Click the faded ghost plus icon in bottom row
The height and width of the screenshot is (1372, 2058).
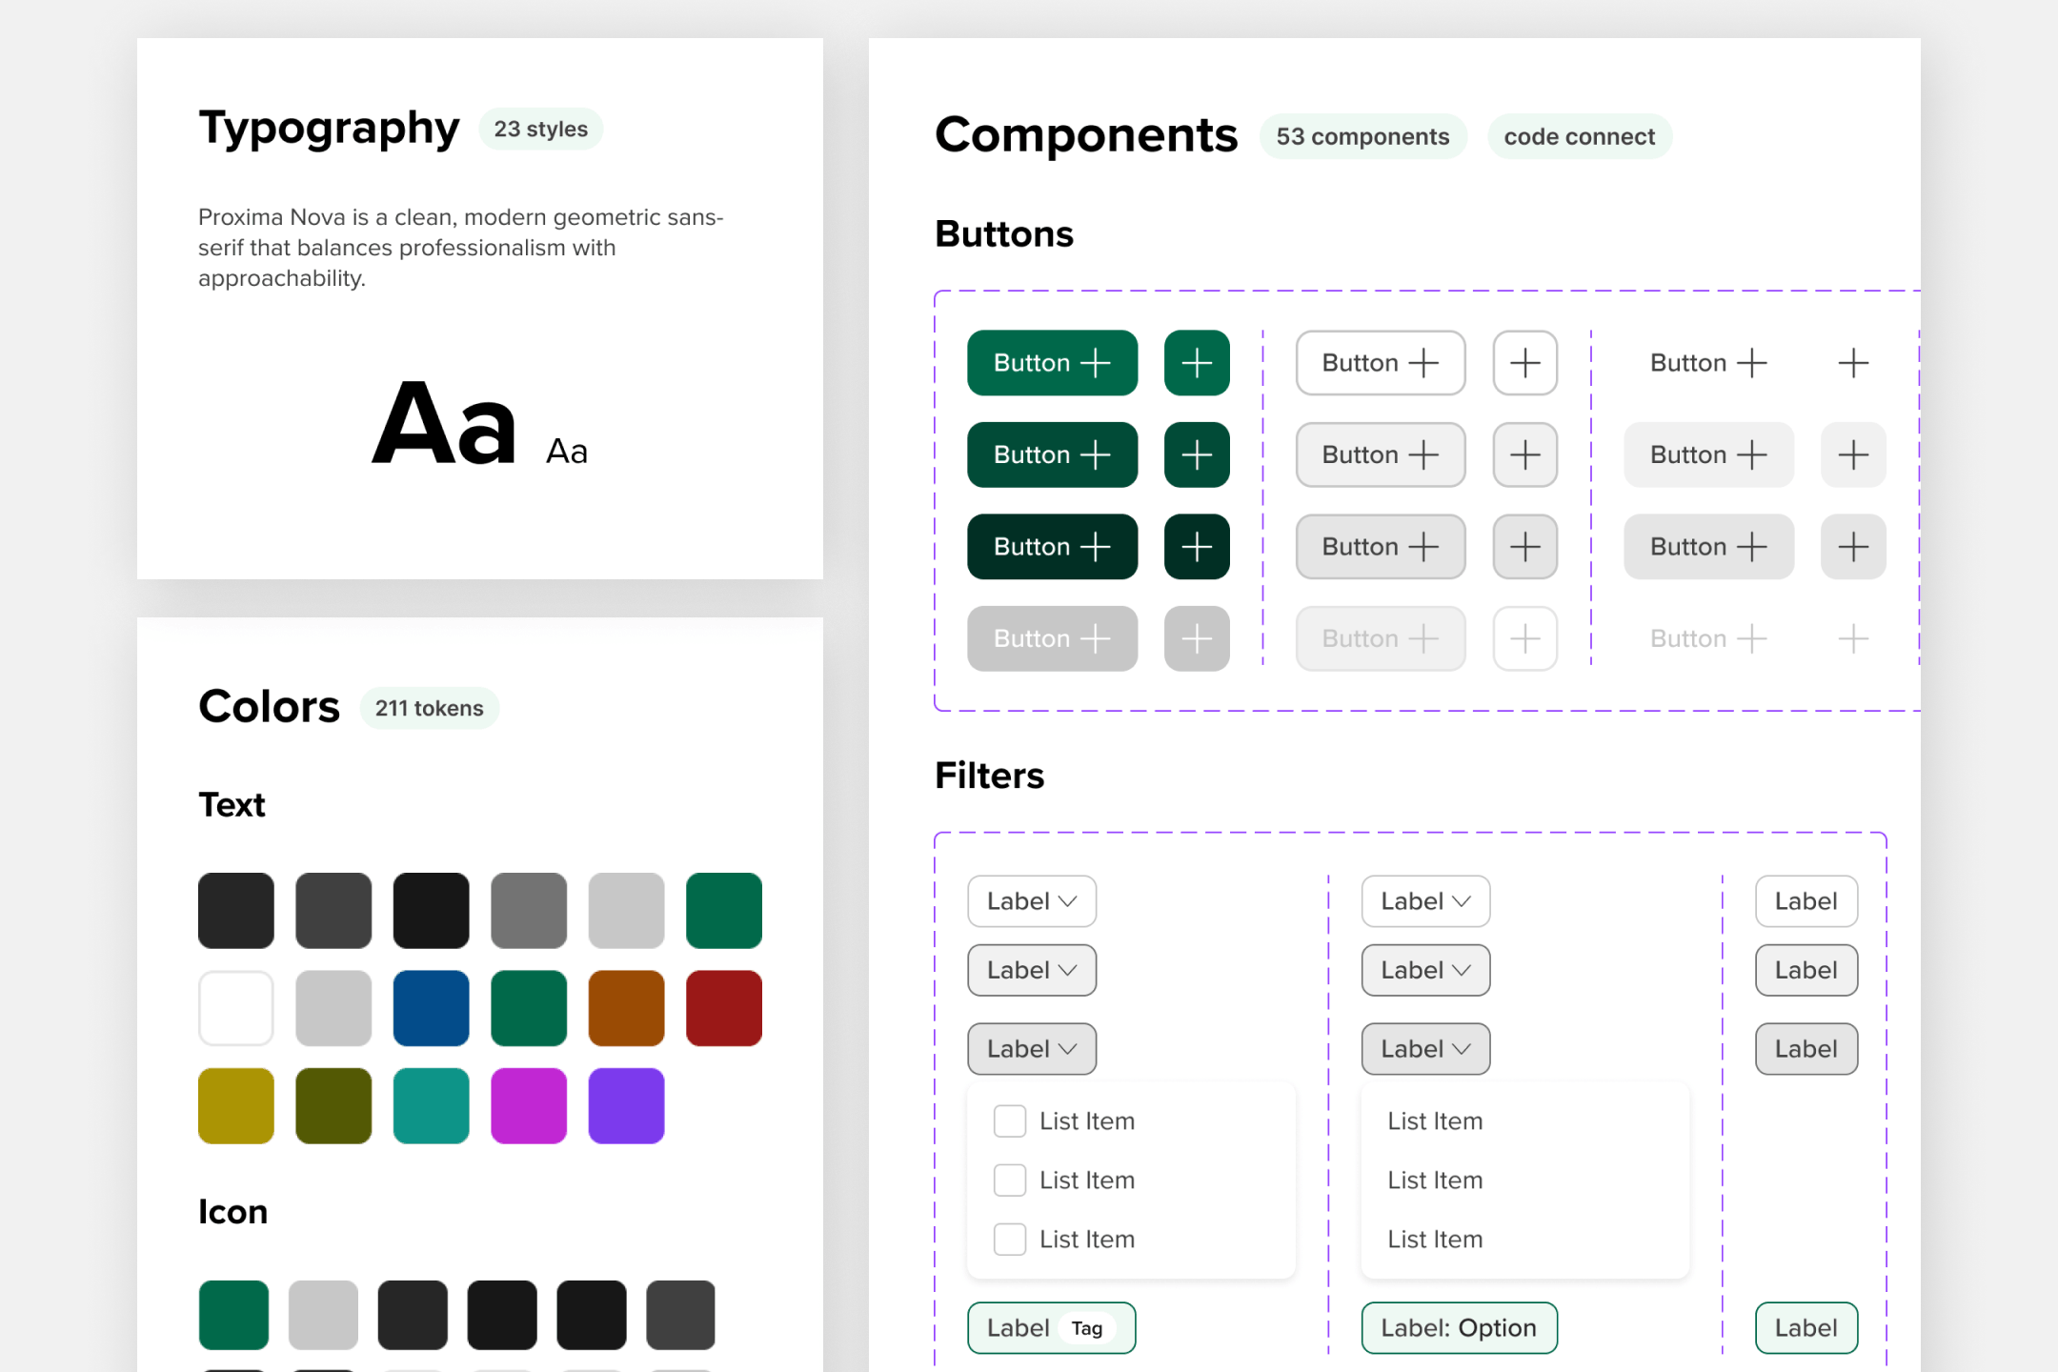(1852, 638)
